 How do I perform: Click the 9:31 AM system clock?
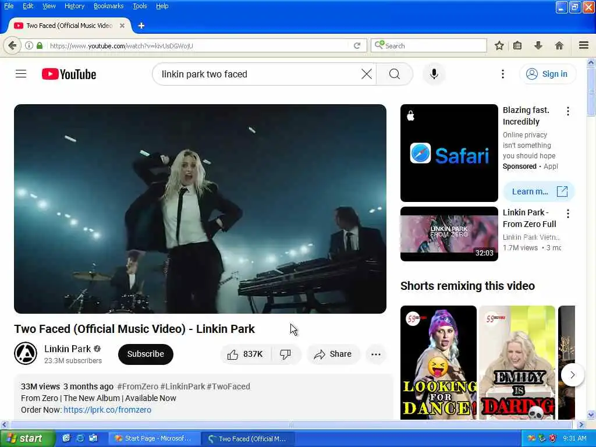pyautogui.click(x=574, y=438)
